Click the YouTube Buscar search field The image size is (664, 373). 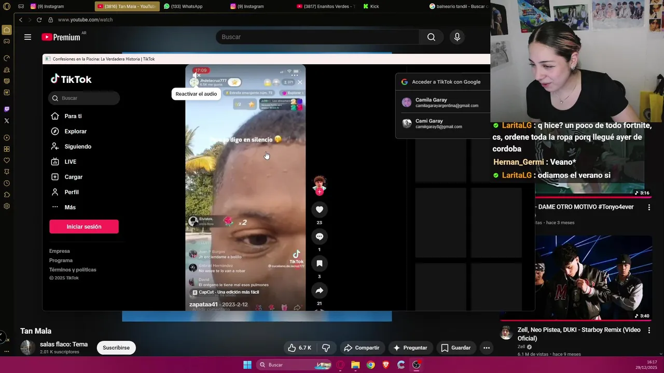pyautogui.click(x=317, y=37)
